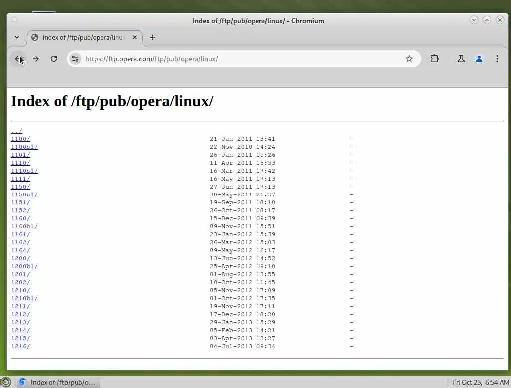511x388 pixels.
Task: Click the date 26-Oct-2011 08:17
Action: click(243, 210)
